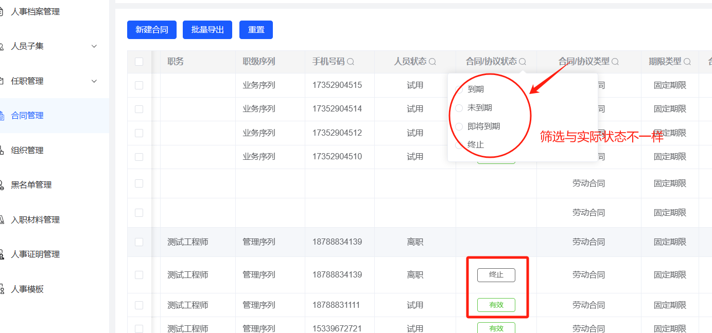Check the row showing the 终止 tag

coord(139,275)
